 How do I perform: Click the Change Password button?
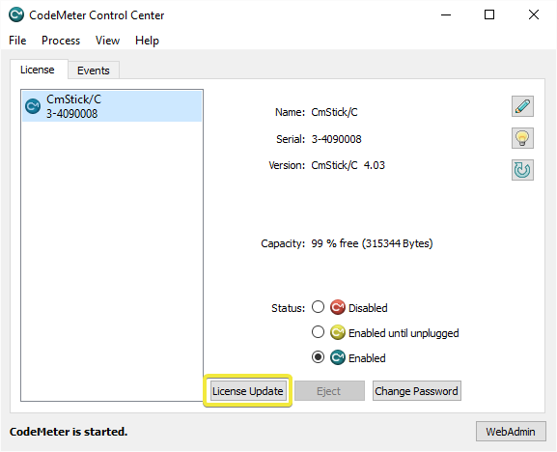[x=417, y=391]
